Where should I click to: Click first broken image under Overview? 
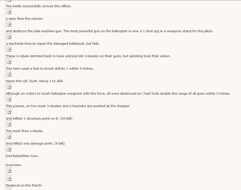point(9,171)
